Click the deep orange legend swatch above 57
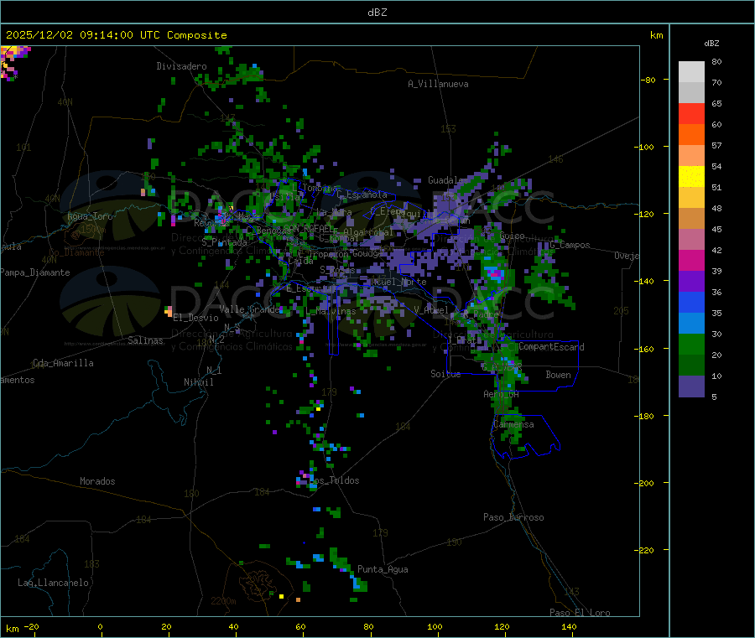 point(691,135)
